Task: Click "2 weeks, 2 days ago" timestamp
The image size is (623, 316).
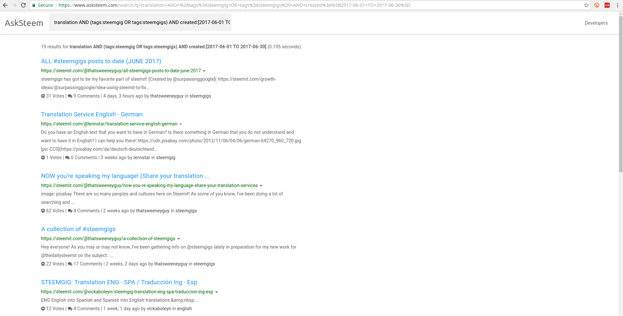Action: 126,264
